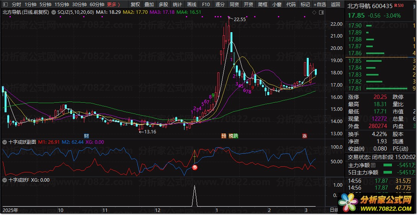Click the MA4: 16.51 value
418x215 pixels.
[x=189, y=12]
